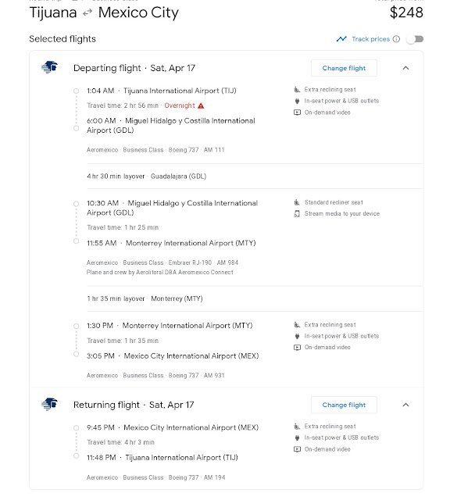Collapse the Returning flight details chevron
The height and width of the screenshot is (500, 450).
pyautogui.click(x=405, y=405)
